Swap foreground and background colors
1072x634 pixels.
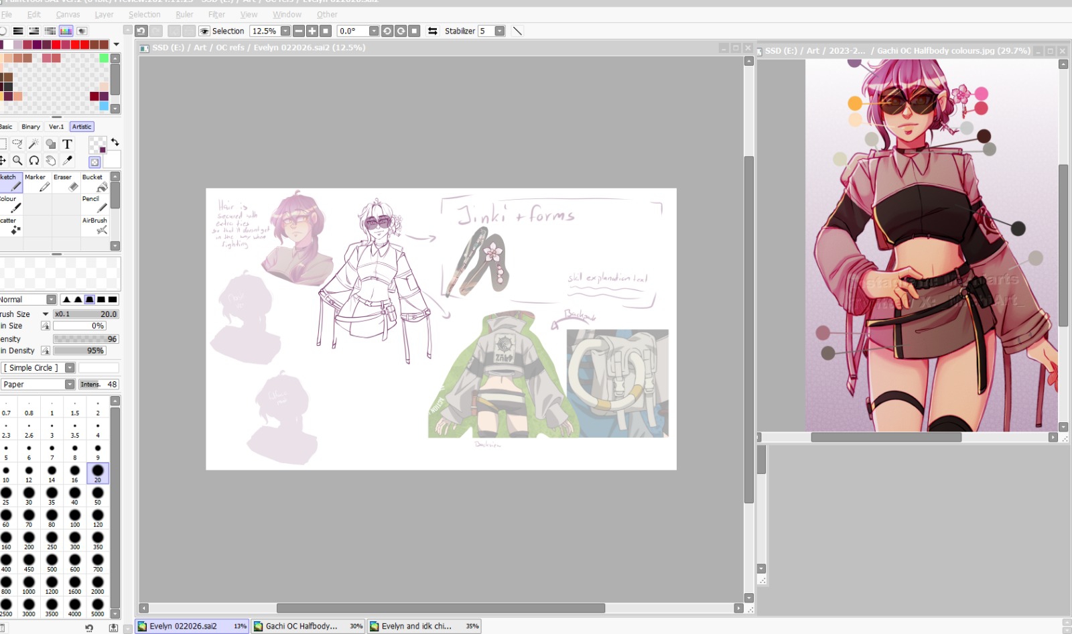115,142
